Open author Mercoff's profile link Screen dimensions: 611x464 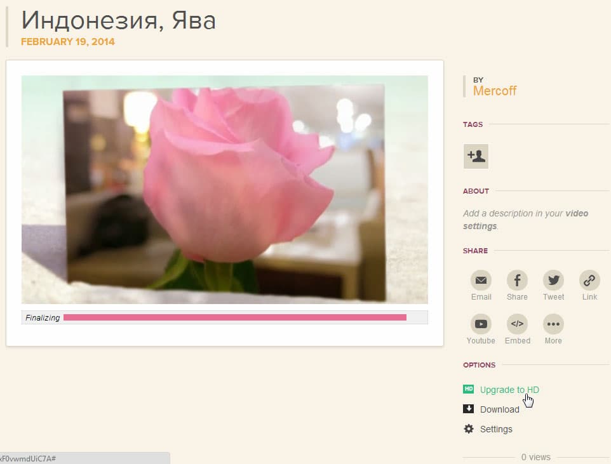[x=495, y=91]
